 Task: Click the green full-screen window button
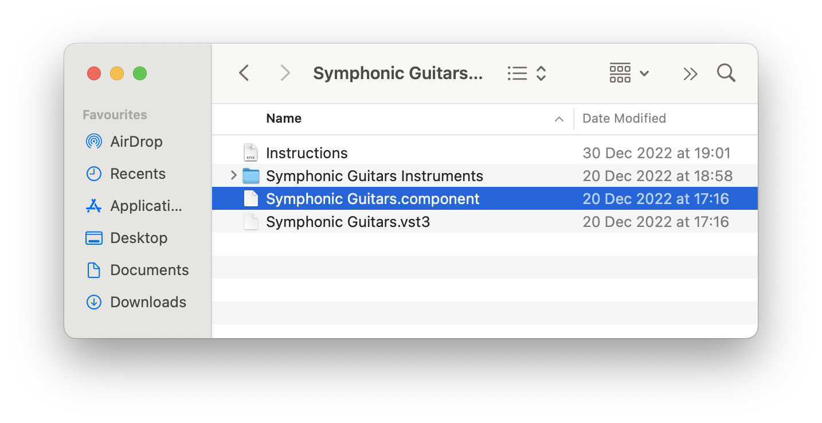point(140,73)
